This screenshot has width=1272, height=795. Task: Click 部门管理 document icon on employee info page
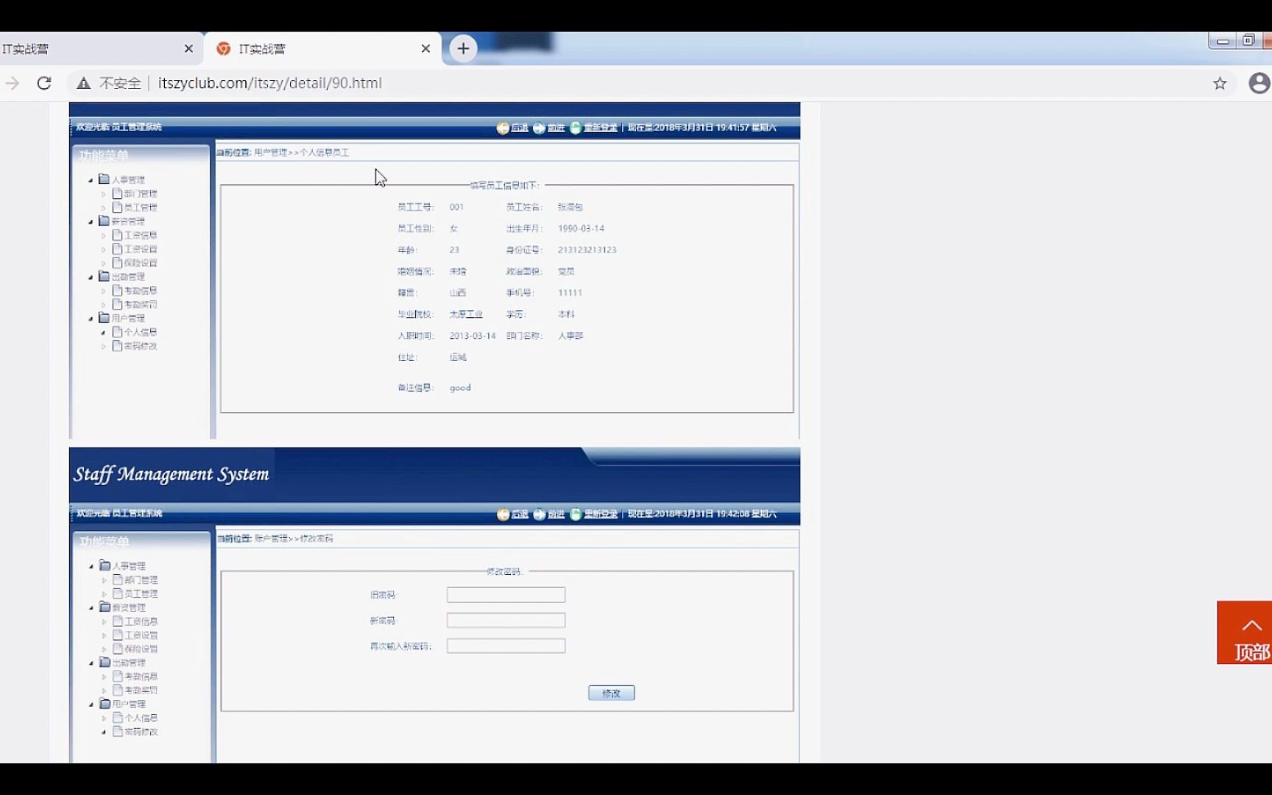point(117,193)
